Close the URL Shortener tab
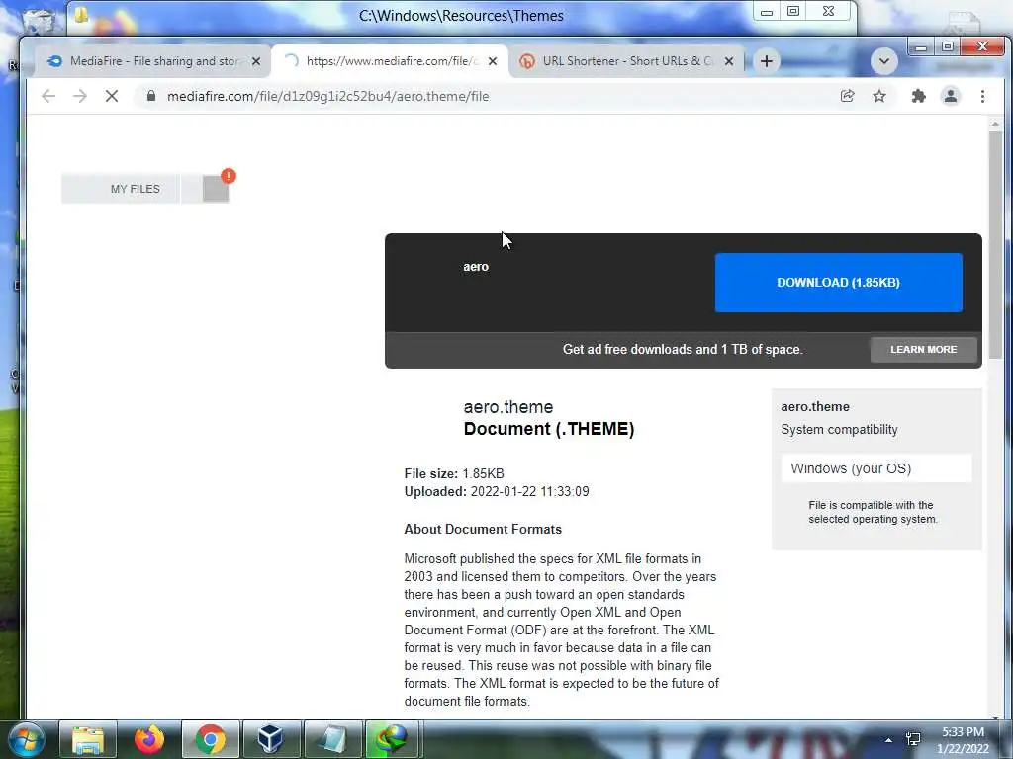Screen dimensions: 1013x759 [x=729, y=61]
